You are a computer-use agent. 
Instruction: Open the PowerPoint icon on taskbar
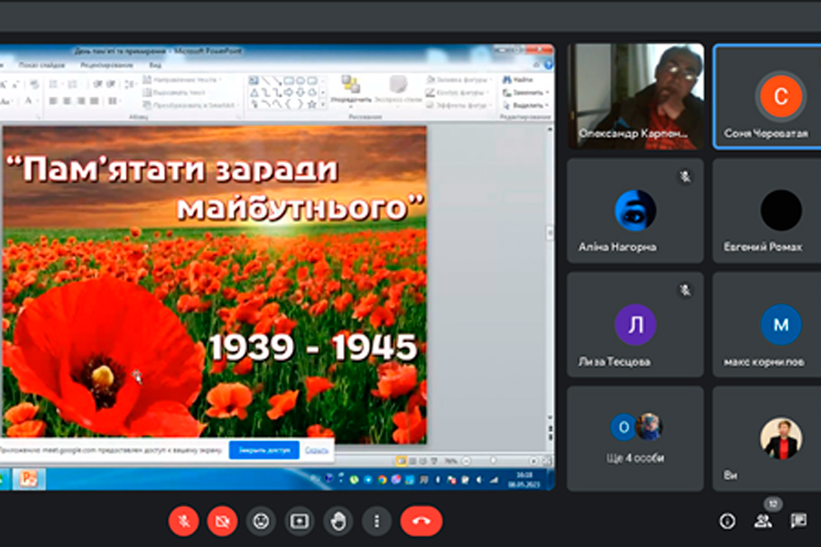click(28, 478)
